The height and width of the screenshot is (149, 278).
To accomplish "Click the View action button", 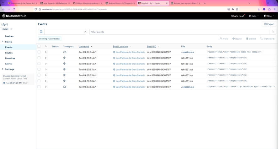I will pyautogui.click(x=224, y=39).
